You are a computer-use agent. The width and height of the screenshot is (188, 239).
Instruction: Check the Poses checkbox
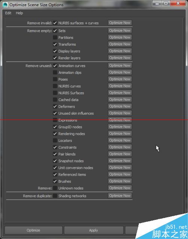click(x=55, y=80)
